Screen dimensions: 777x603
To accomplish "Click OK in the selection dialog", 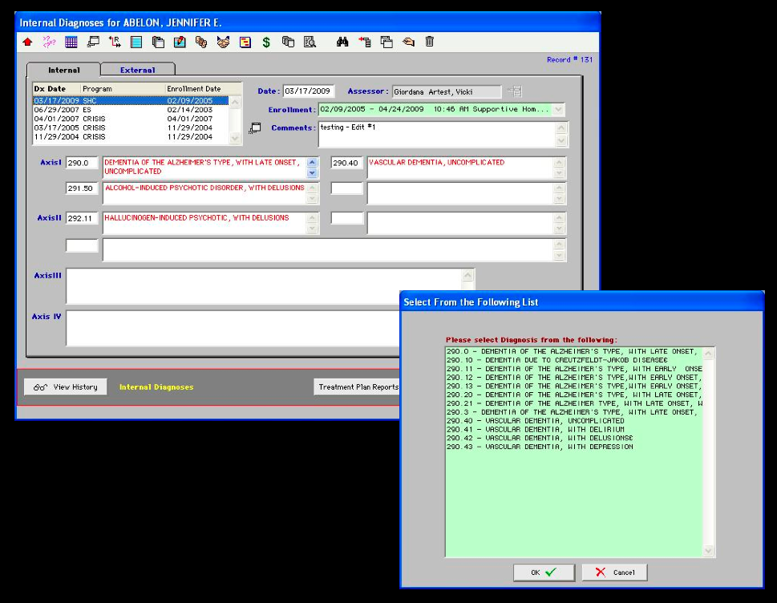I will [544, 573].
